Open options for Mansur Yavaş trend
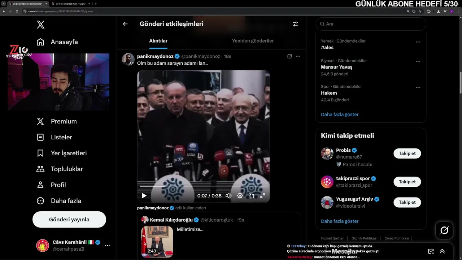Viewport: 462px width, 260px height. tap(418, 62)
